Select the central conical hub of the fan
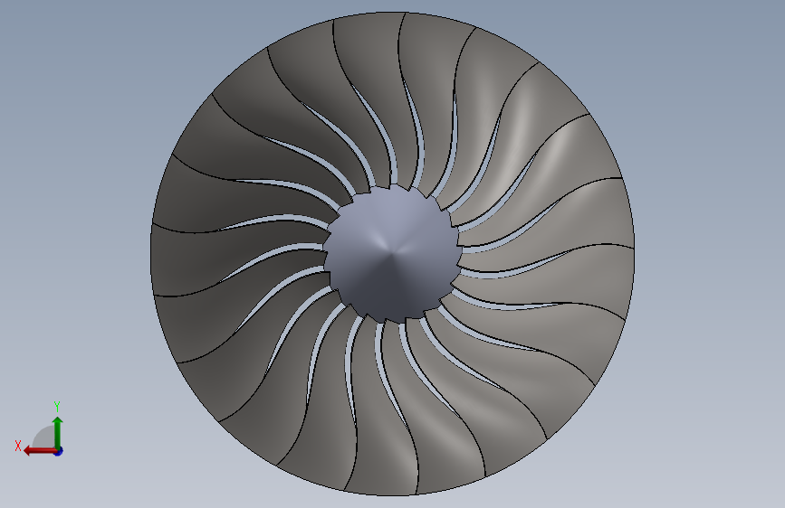785x508 pixels. (x=392, y=253)
